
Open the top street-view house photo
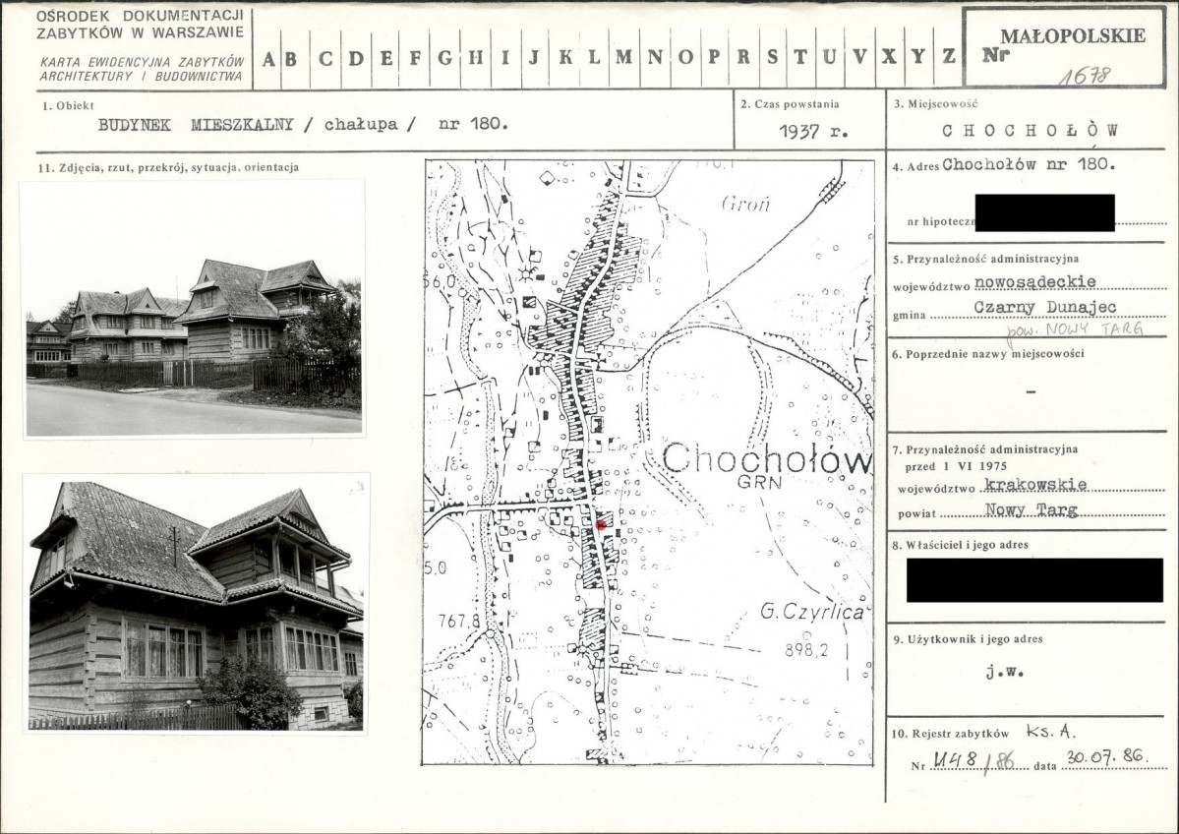(193, 308)
